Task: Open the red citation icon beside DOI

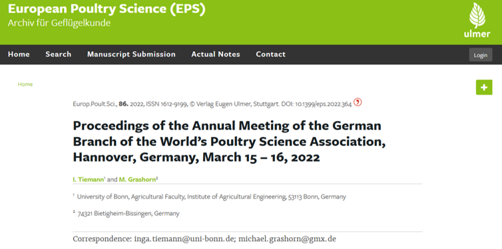Action: pos(358,102)
